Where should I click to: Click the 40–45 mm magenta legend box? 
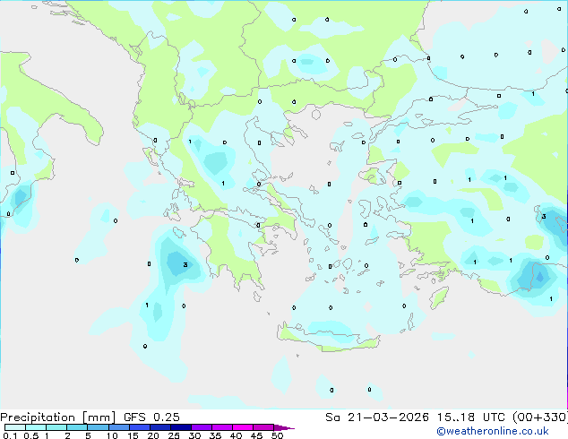tap(243, 427)
